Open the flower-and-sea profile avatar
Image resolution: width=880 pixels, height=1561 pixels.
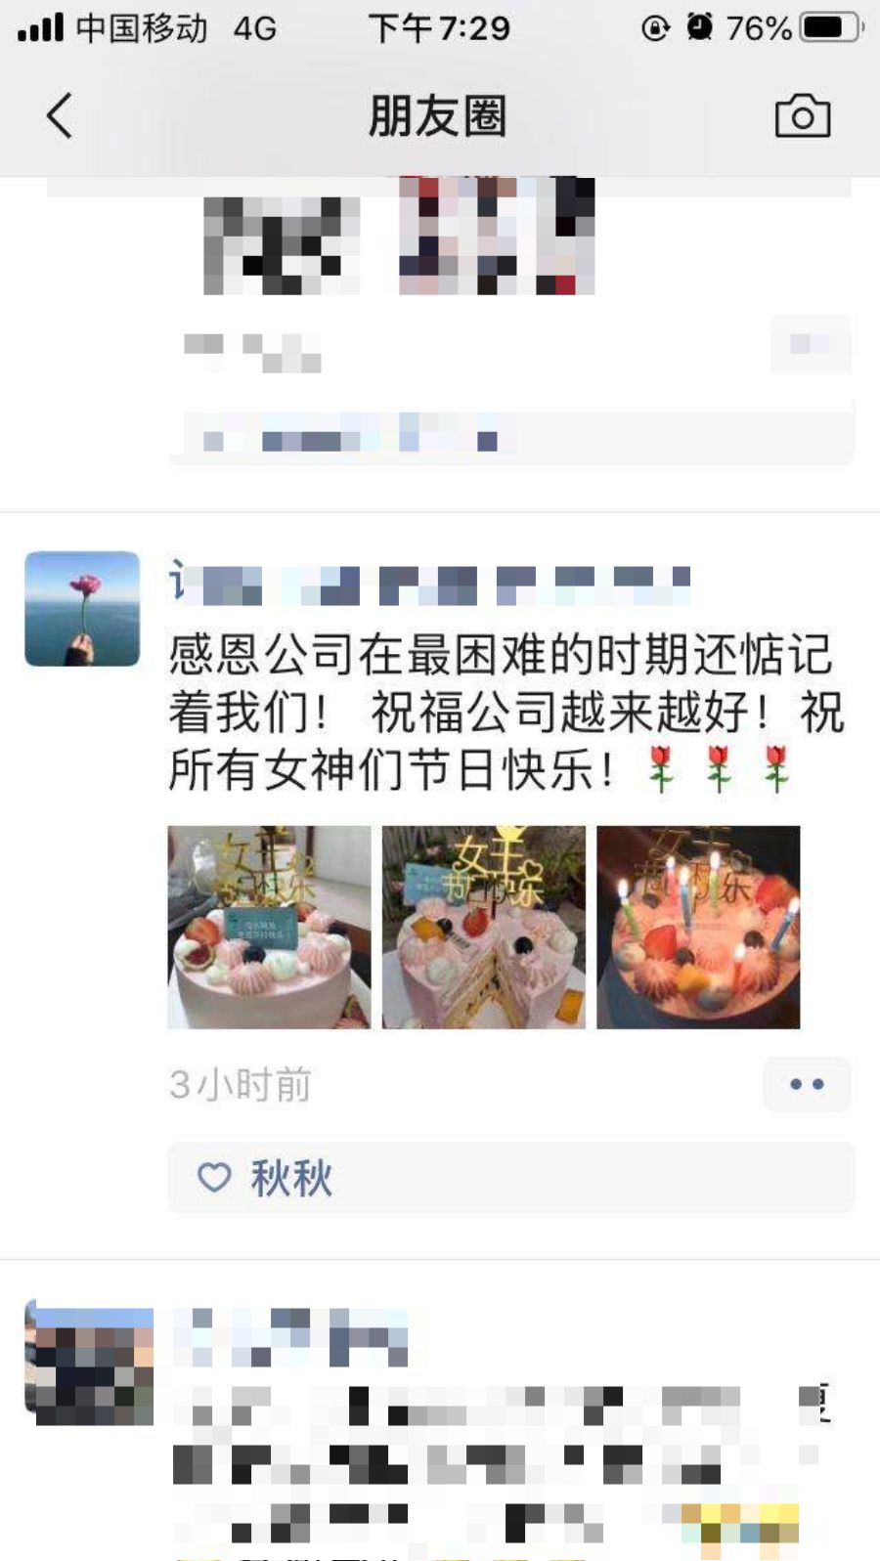(x=82, y=608)
